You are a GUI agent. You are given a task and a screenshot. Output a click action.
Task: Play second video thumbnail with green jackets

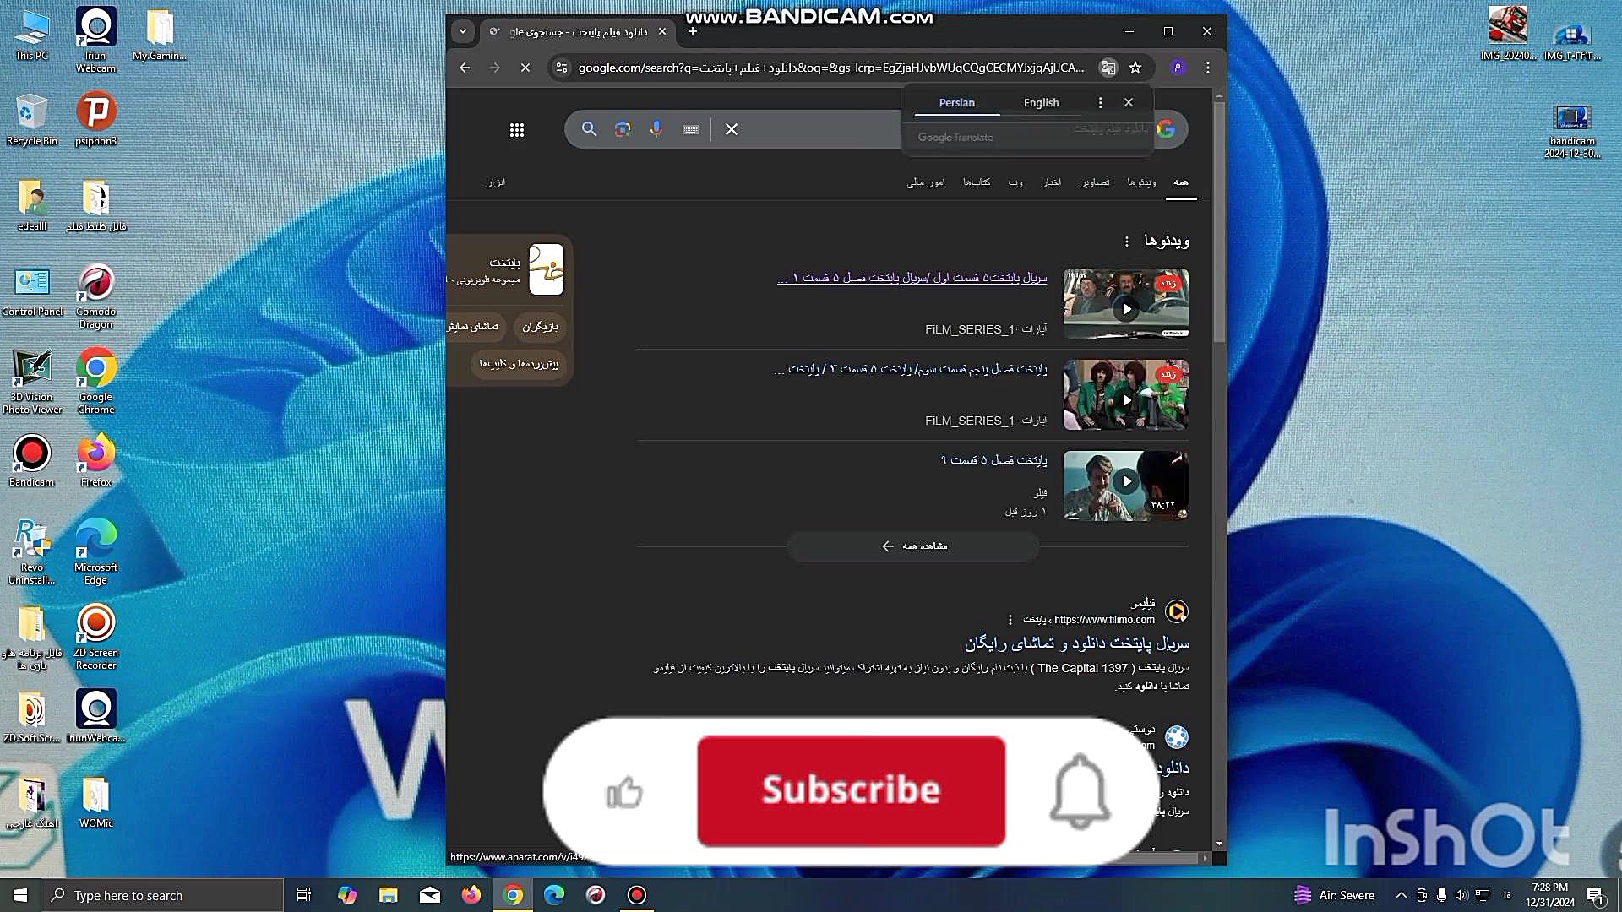point(1125,395)
